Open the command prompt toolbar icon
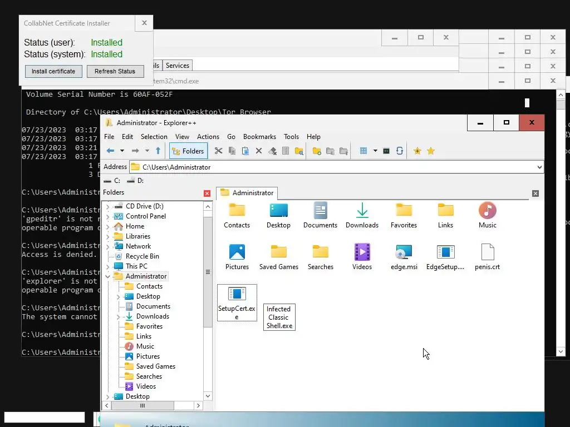Viewport: 570px width, 427px height. pyautogui.click(x=386, y=151)
